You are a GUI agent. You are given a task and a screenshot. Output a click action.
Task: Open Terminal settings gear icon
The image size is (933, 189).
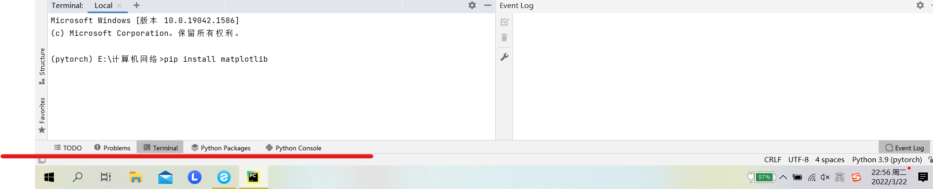pyautogui.click(x=472, y=5)
